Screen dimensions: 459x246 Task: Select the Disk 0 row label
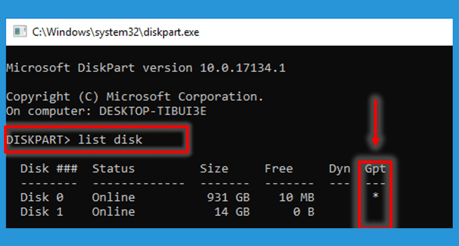(42, 197)
